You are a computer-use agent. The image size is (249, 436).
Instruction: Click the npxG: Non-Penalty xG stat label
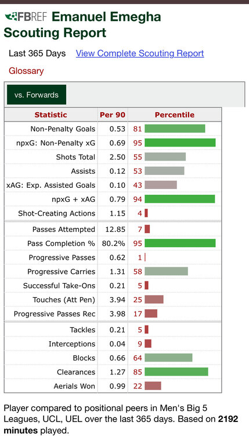(x=56, y=143)
